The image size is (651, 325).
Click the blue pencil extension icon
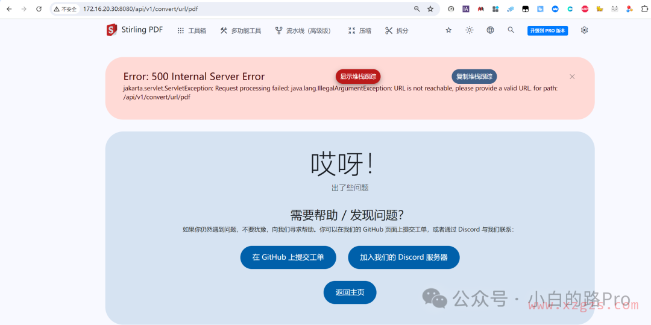pos(511,8)
